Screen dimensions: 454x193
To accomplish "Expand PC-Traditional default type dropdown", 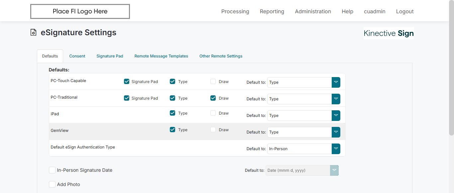I will point(336,99).
